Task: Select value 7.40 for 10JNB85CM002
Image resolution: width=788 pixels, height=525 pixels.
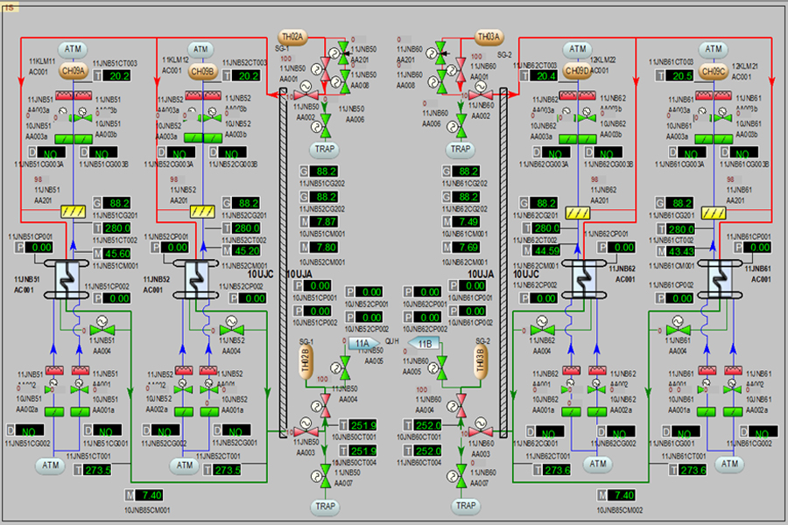Action: click(622, 495)
